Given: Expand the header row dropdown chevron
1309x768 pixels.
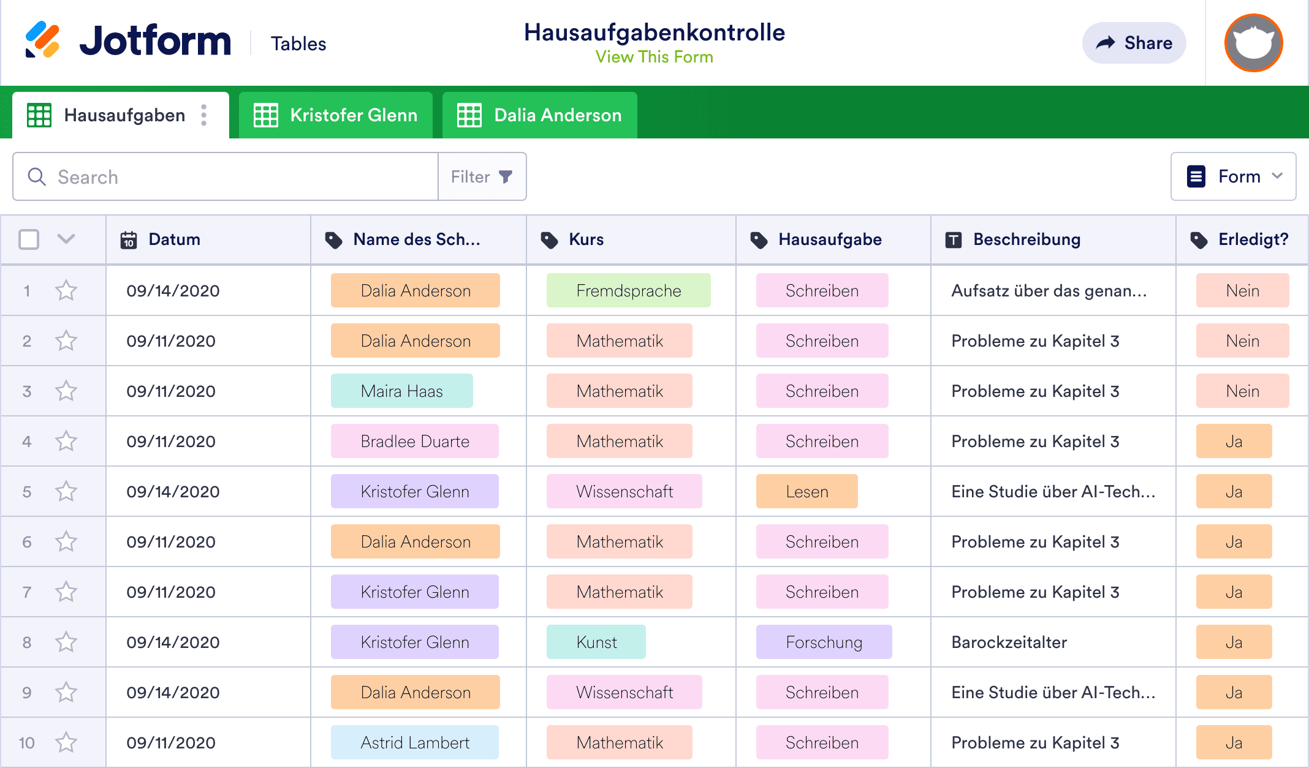Looking at the screenshot, I should 67,239.
